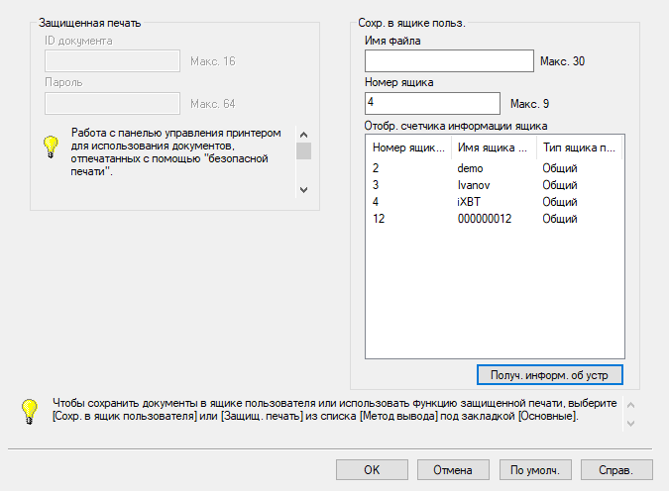The height and width of the screenshot is (491, 669).
Task: Open help via "Справ." button
Action: tap(616, 470)
